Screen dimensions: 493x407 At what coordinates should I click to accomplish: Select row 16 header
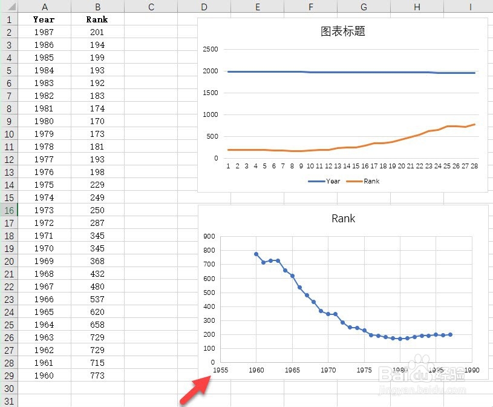pos(9,210)
